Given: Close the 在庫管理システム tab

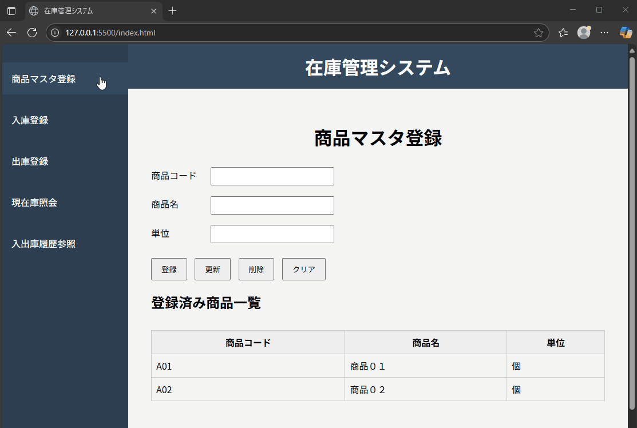Looking at the screenshot, I should coord(153,11).
